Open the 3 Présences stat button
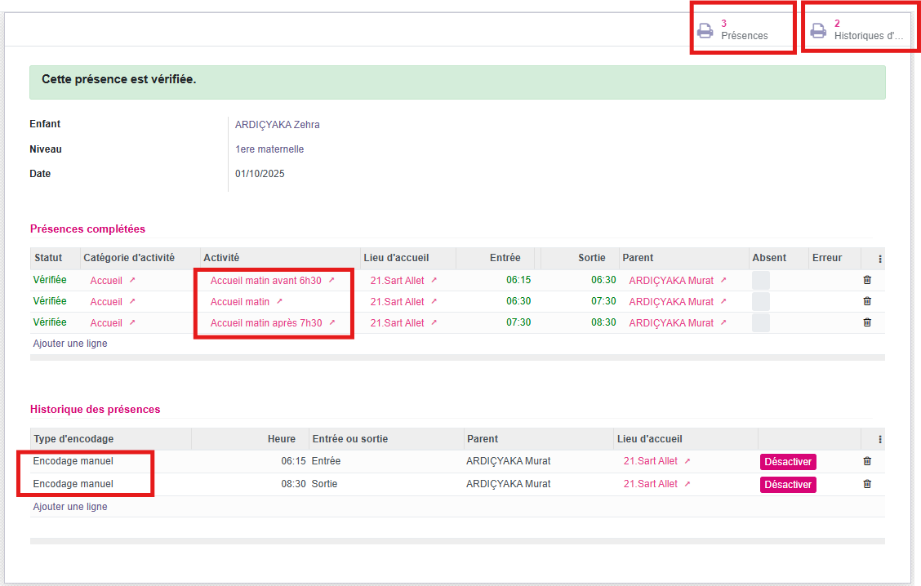The width and height of the screenshot is (921, 586). [x=743, y=30]
